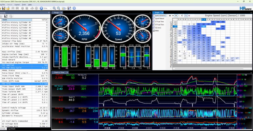The height and width of the screenshot is (131, 253).
Task: Open the Help menu
Action: [x=30, y=5]
